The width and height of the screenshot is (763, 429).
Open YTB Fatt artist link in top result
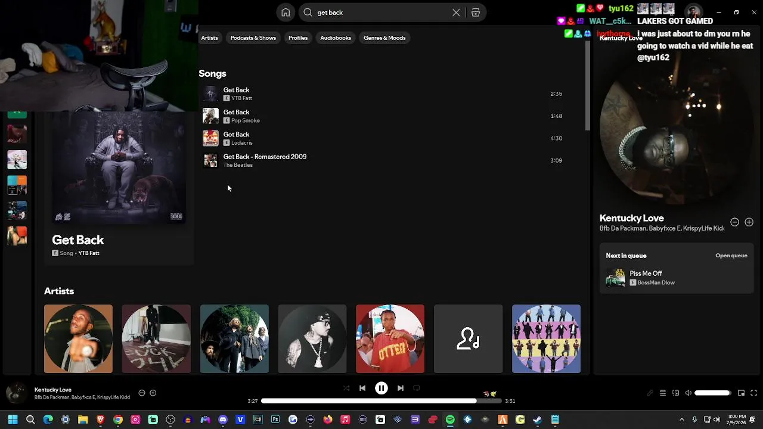88,253
